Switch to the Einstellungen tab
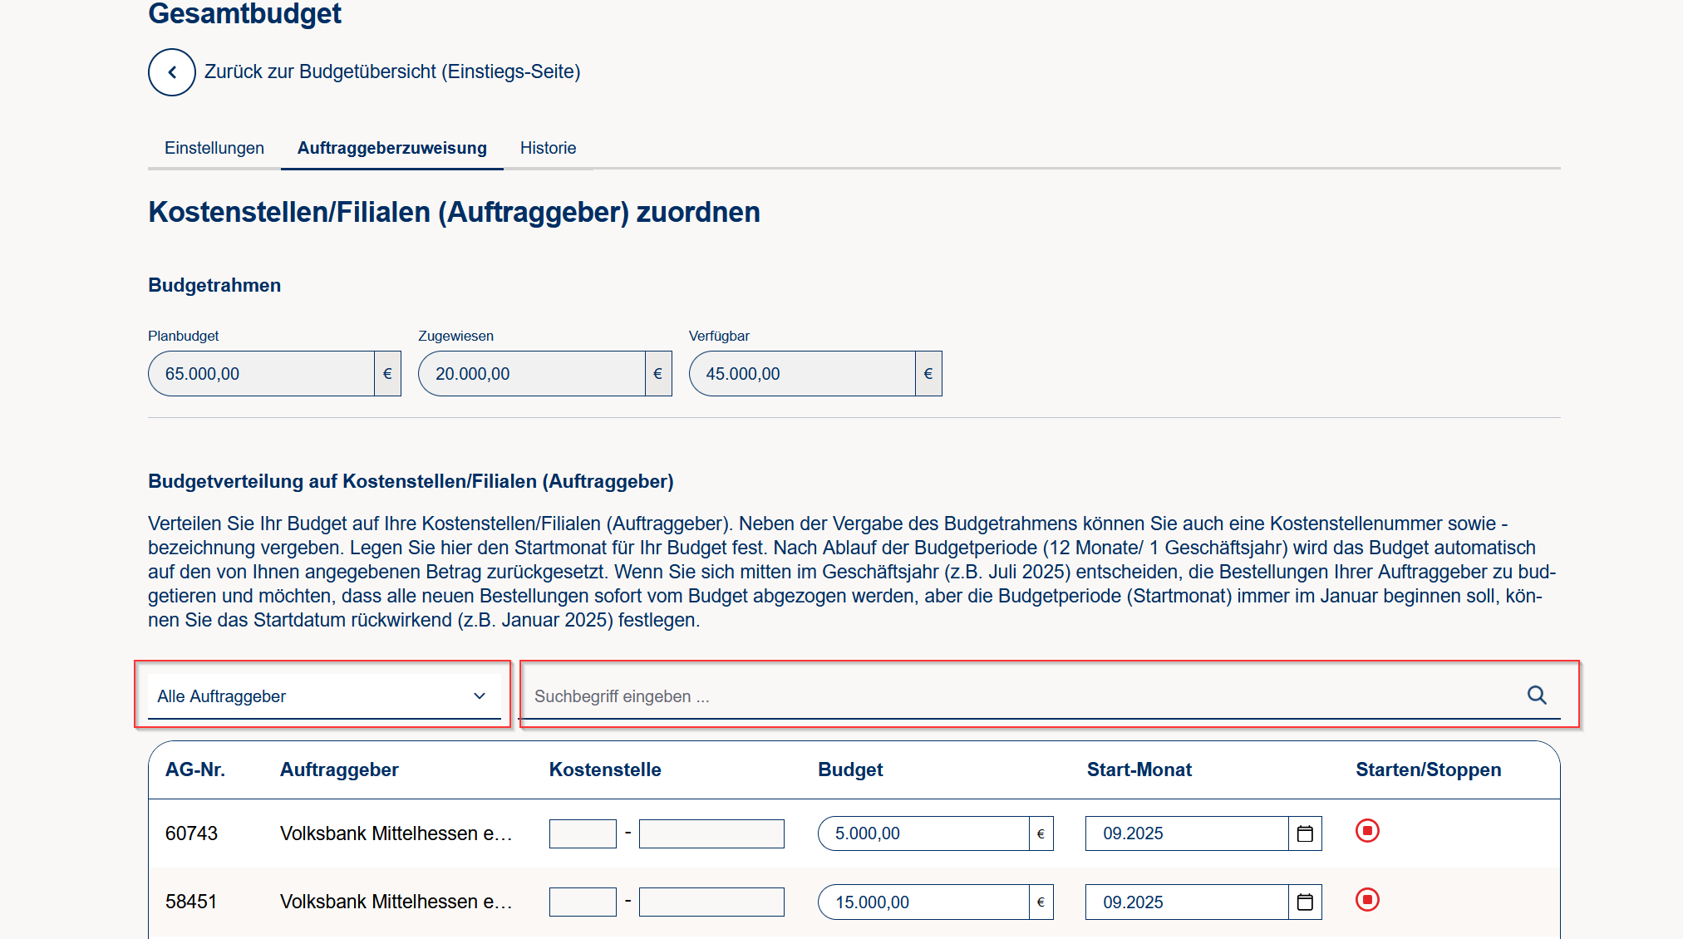This screenshot has width=1683, height=939. click(x=214, y=148)
